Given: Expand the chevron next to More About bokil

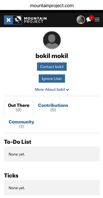Looking at the screenshot, I should tap(68, 90).
